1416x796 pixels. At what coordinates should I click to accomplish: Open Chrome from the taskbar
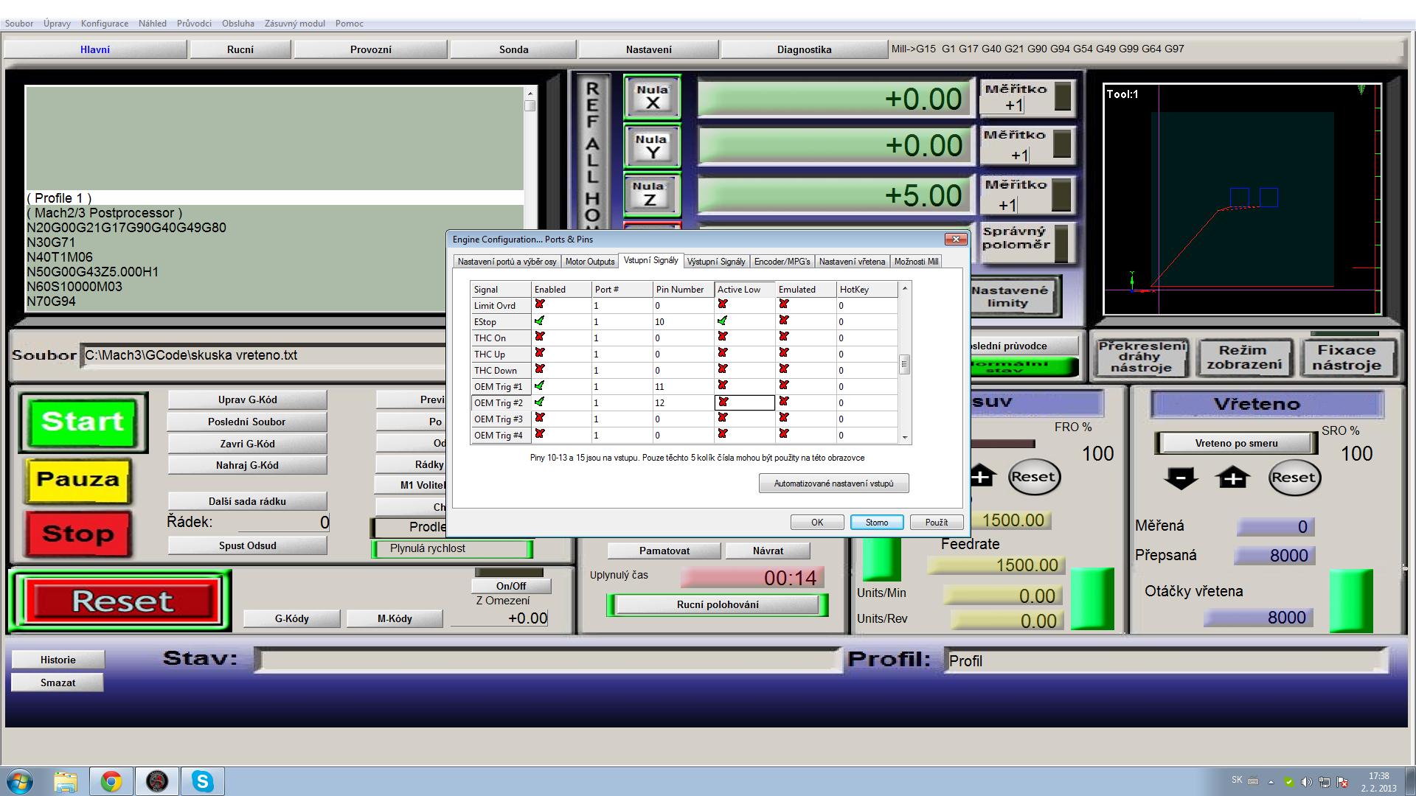click(x=111, y=781)
